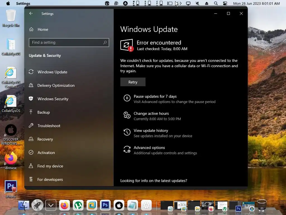Image resolution: width=286 pixels, height=215 pixels.
Task: Open Launchpad rocket in the dock
Action: coord(37,205)
